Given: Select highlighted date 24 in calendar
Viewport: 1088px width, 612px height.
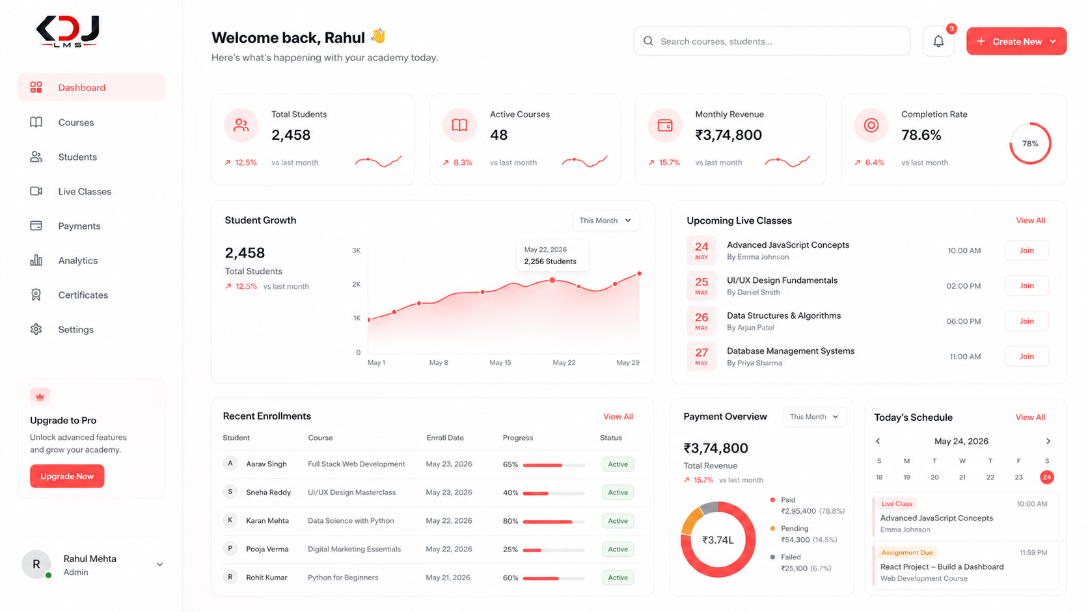Looking at the screenshot, I should coord(1046,477).
